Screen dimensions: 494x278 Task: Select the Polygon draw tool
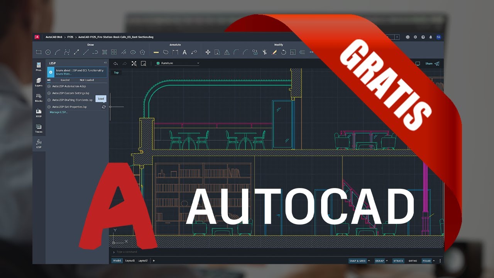point(142,52)
